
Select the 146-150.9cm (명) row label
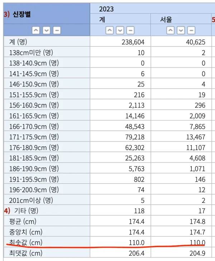[x=34, y=84]
